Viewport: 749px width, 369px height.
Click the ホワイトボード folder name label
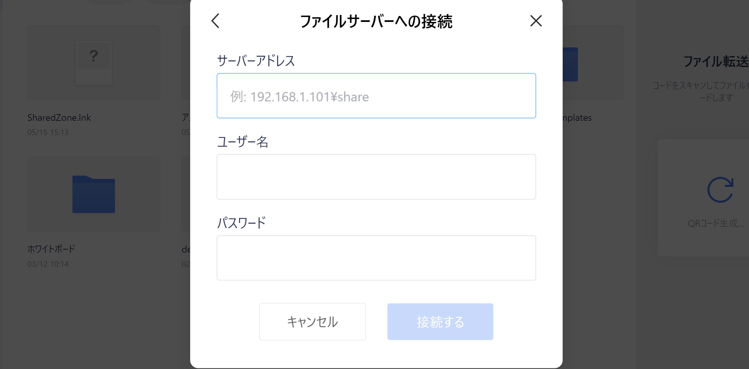coord(51,249)
